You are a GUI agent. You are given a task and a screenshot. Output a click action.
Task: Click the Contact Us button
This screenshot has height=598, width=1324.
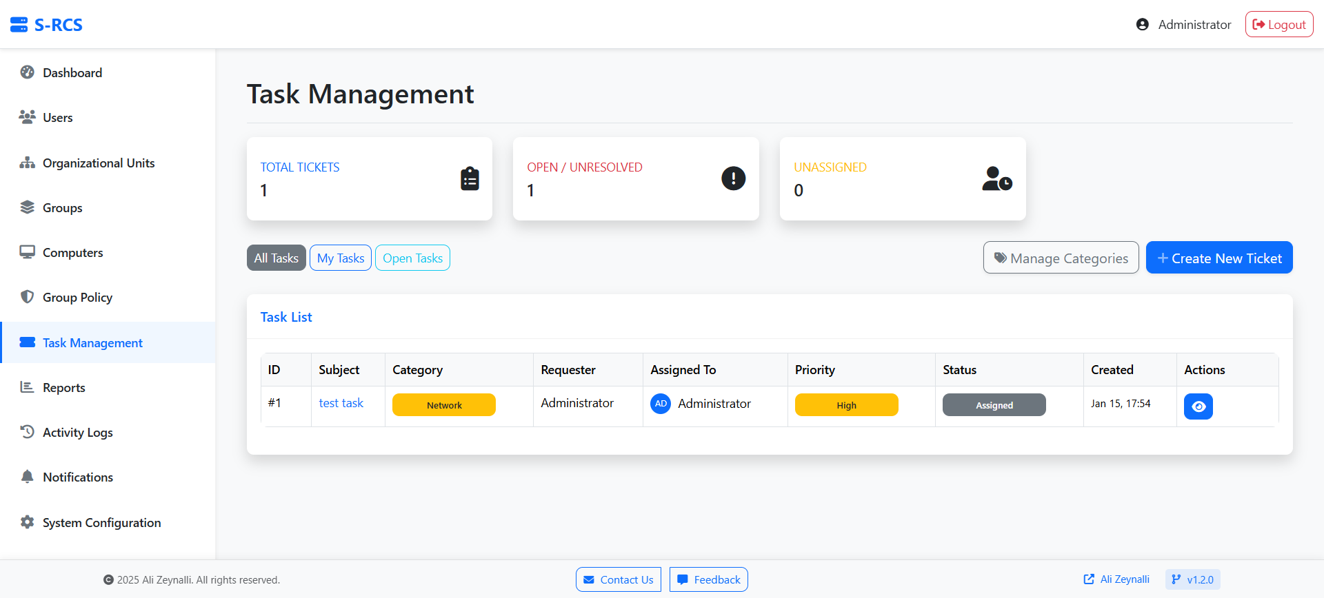pos(619,579)
